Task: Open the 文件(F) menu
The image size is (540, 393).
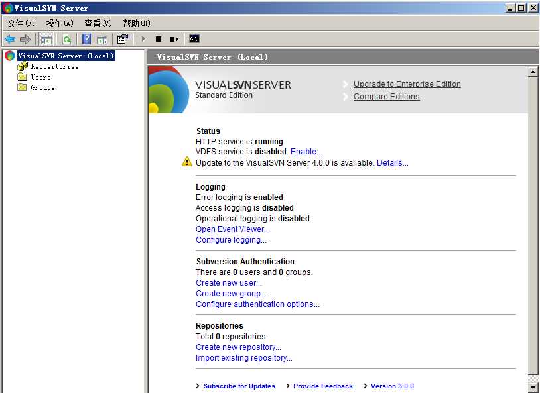Action: [x=21, y=23]
